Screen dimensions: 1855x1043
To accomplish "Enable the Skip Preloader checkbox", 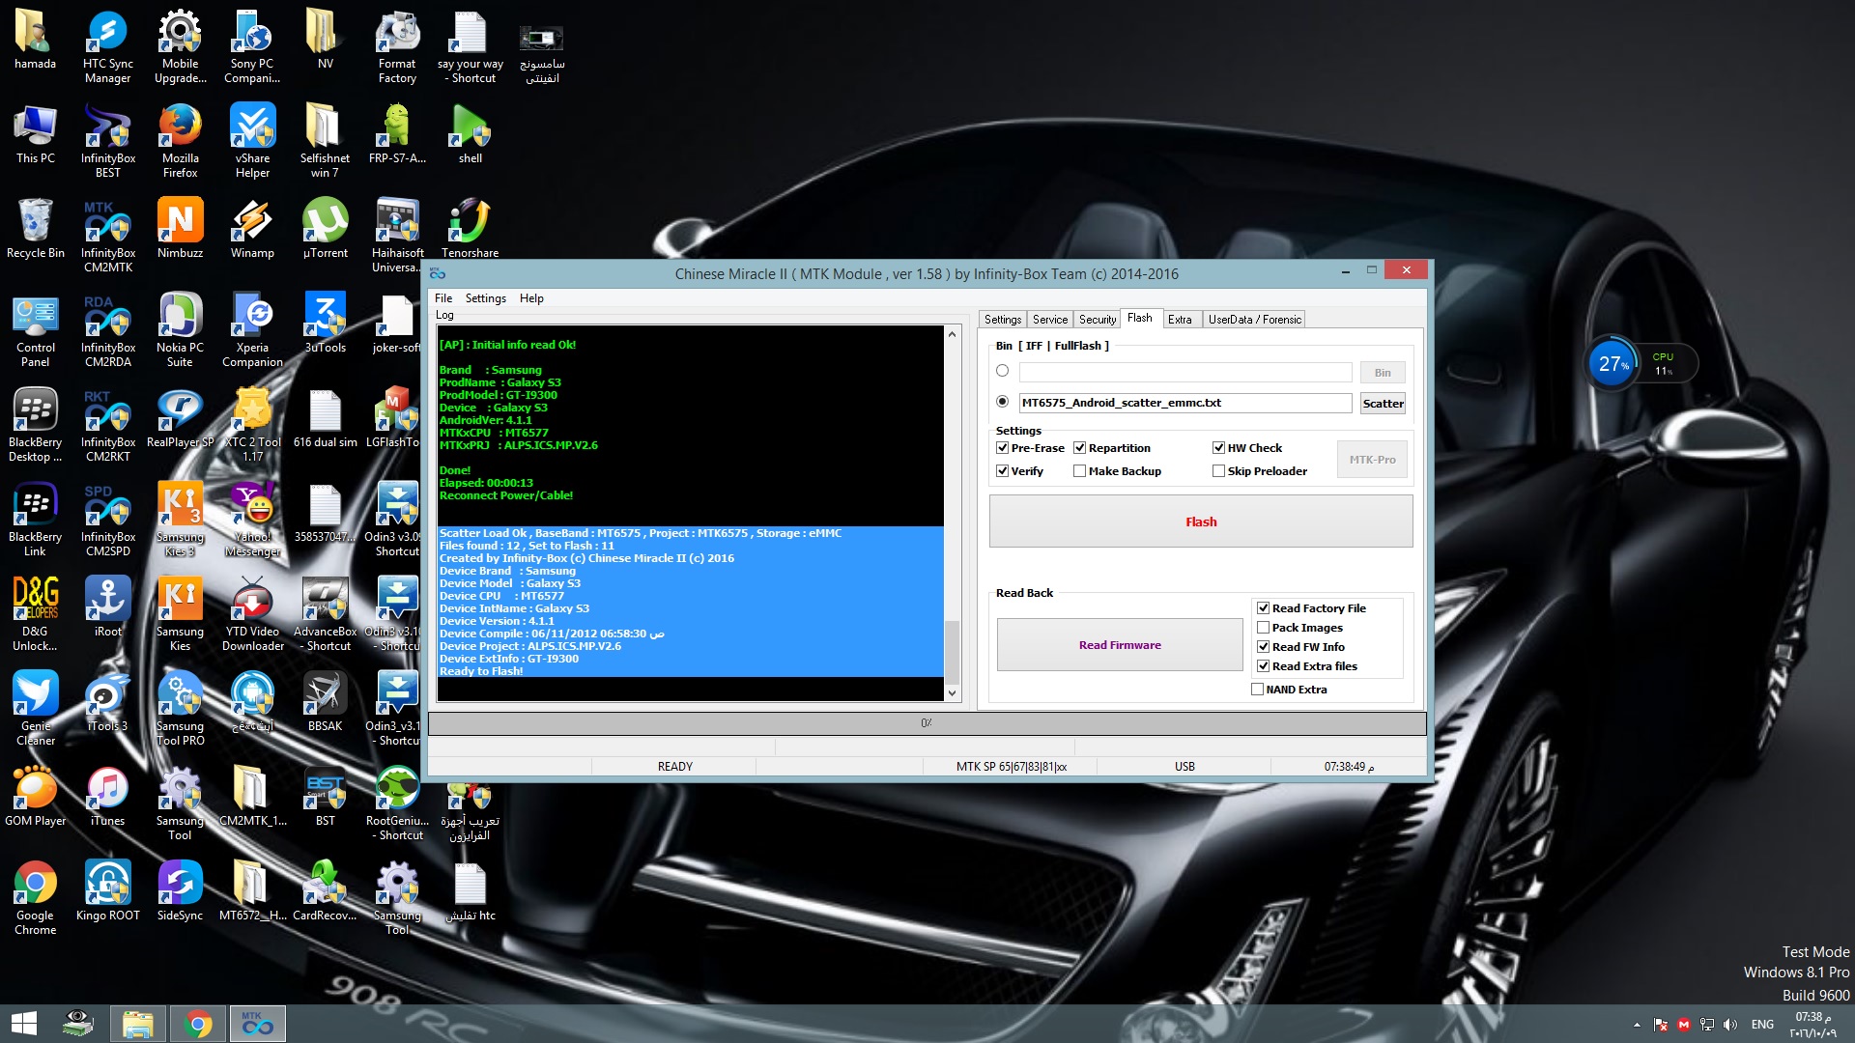I will pos(1218,471).
